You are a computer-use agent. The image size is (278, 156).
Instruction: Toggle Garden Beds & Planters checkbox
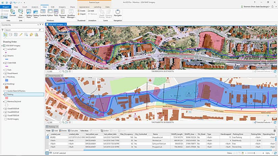pos(6,91)
